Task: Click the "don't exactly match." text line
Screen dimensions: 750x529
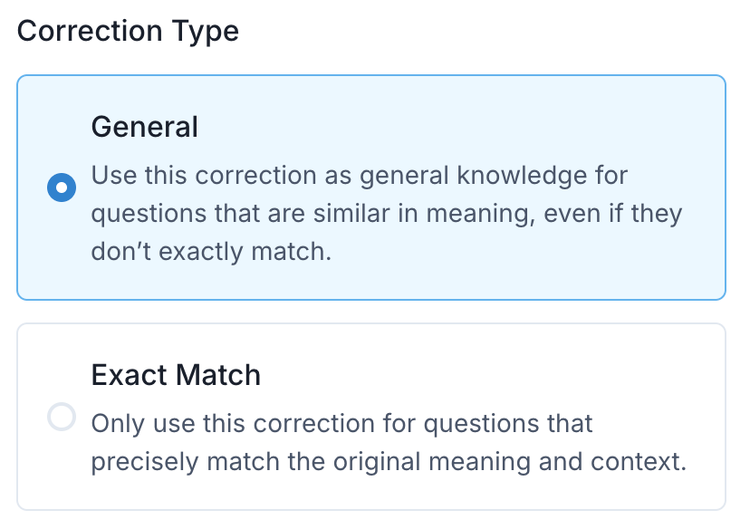Action: [211, 252]
